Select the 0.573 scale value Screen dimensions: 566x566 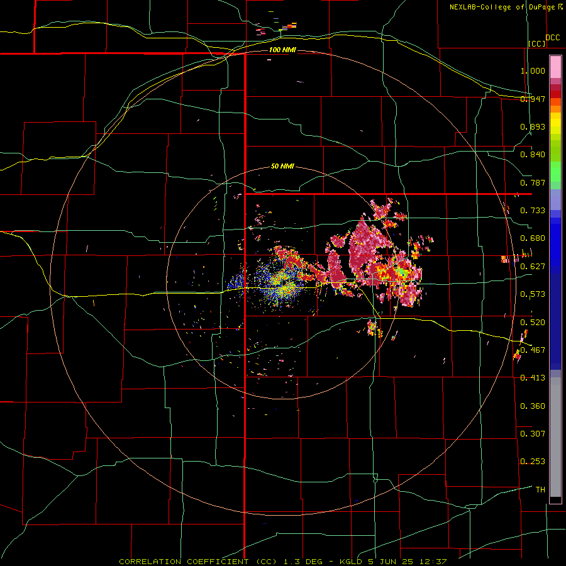pyautogui.click(x=533, y=294)
